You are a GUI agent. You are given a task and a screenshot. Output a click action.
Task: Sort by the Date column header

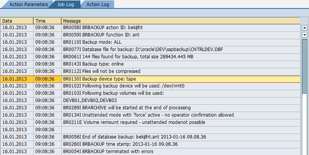(17, 21)
